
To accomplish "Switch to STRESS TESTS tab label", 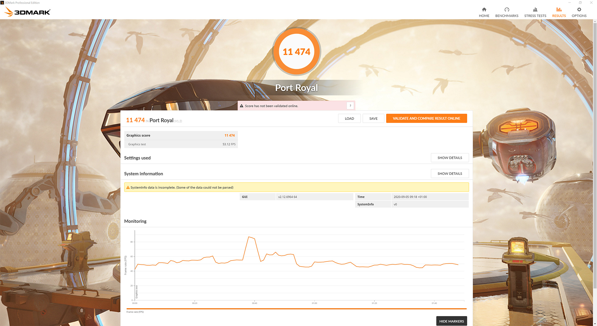I will tap(535, 16).
